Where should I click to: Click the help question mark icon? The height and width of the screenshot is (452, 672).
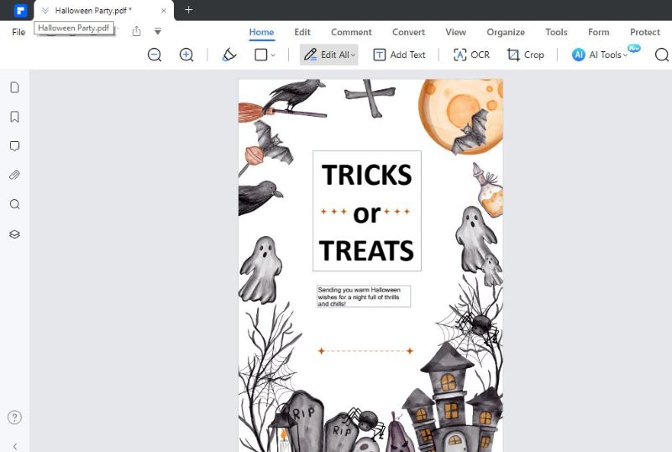[14, 418]
